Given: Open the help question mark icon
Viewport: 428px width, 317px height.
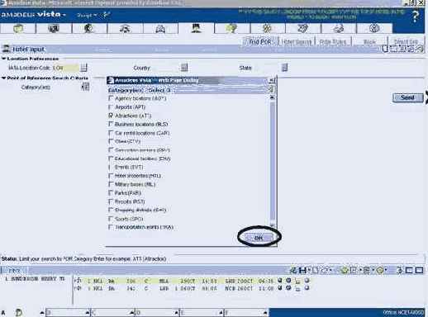Looking at the screenshot, I should (x=415, y=17).
